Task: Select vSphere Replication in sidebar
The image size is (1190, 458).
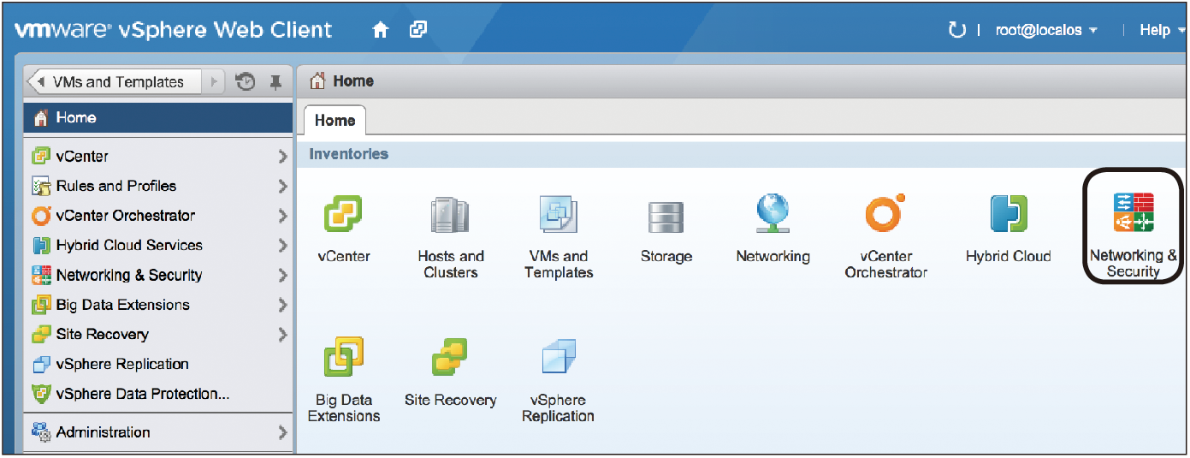Action: tap(158, 365)
